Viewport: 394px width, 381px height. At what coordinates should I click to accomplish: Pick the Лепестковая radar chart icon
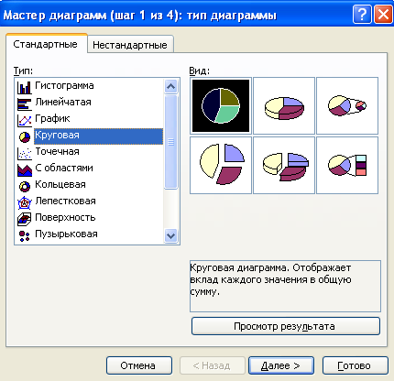[x=25, y=202]
